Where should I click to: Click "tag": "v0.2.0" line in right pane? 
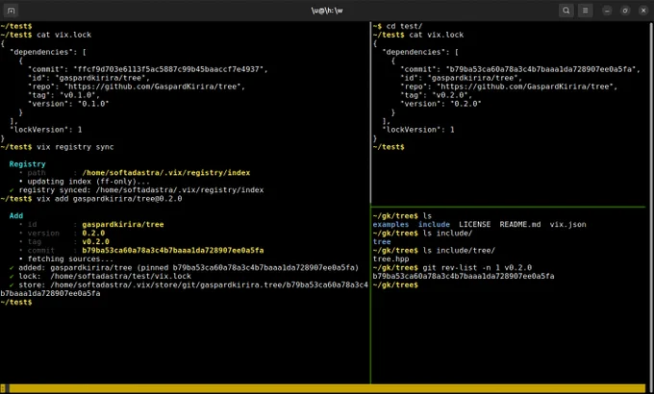[437, 95]
